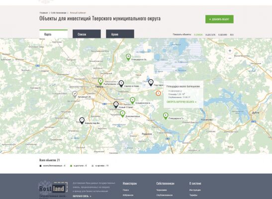Switch to the Список tab

click(87, 34)
